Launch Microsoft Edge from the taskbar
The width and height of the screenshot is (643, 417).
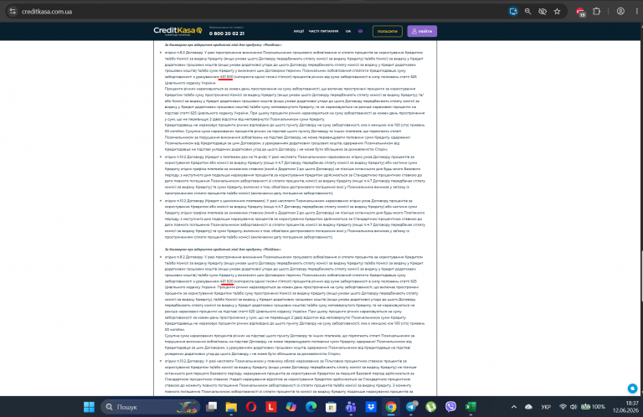(311, 407)
